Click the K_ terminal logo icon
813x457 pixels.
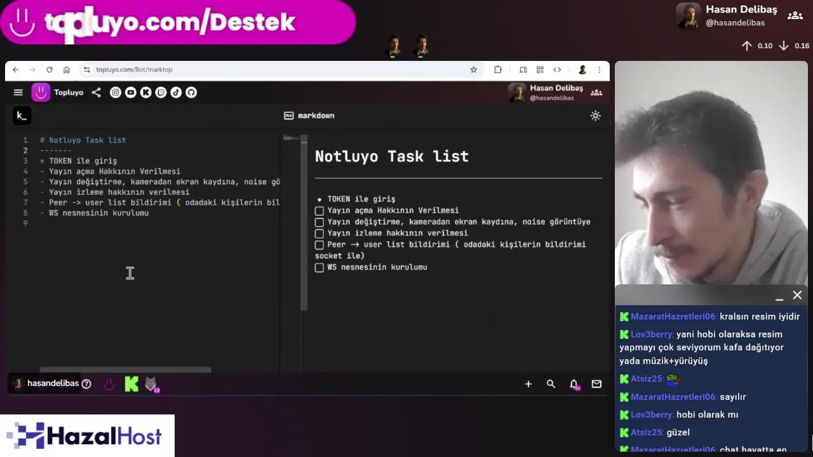[22, 116]
